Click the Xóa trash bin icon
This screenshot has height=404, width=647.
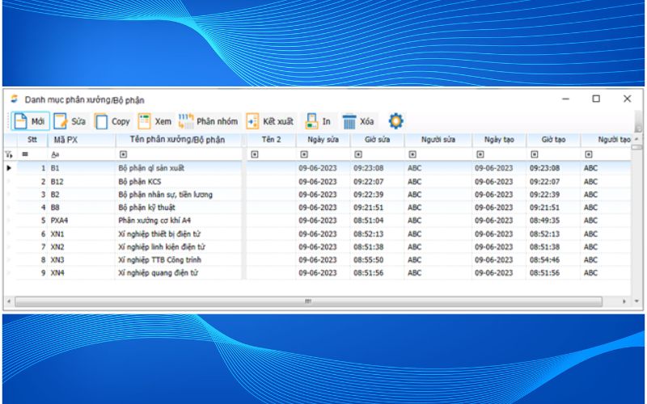pyautogui.click(x=349, y=121)
